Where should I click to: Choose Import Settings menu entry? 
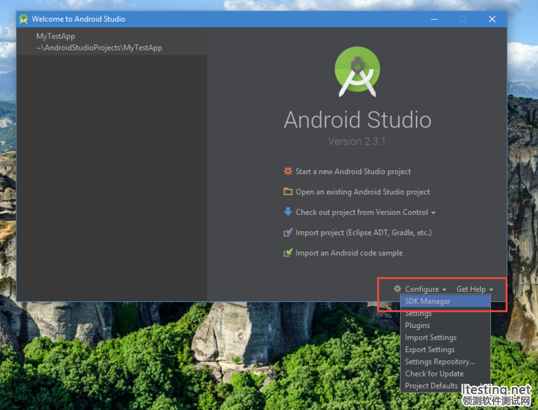[445, 337]
